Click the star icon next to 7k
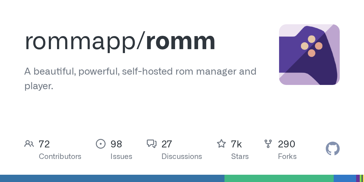The height and width of the screenshot is (182, 364). [x=222, y=143]
